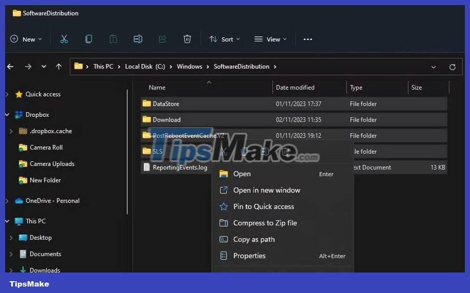Viewport: 470px width, 293px height.
Task: Go forward with the right arrow
Action: (28, 67)
